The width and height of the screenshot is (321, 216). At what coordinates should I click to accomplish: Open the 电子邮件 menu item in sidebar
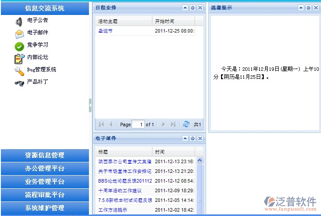38,33
